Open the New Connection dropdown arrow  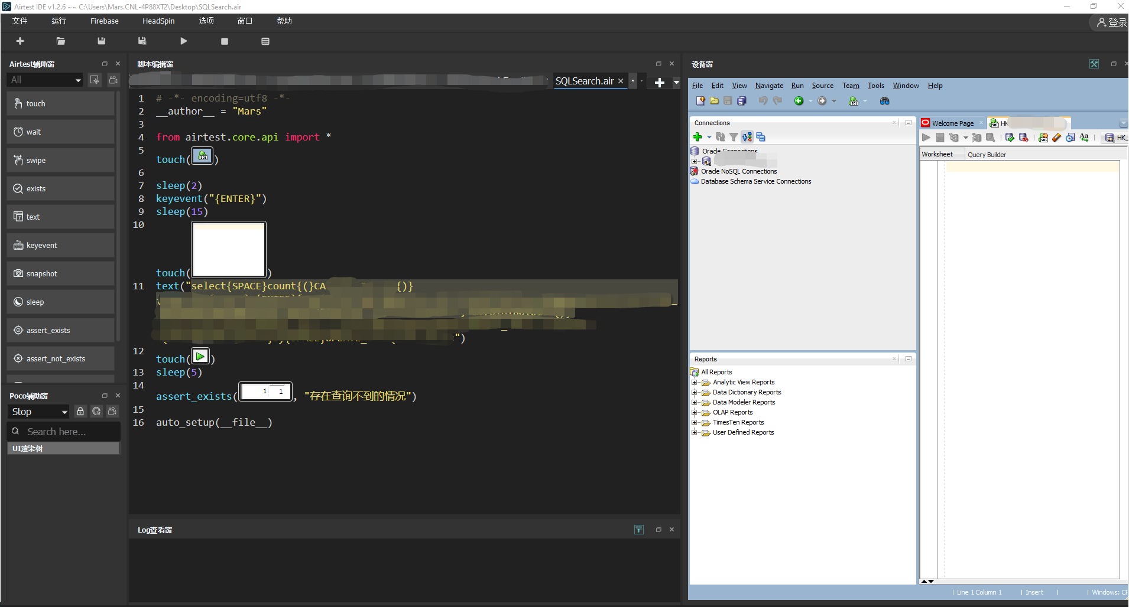pos(709,137)
